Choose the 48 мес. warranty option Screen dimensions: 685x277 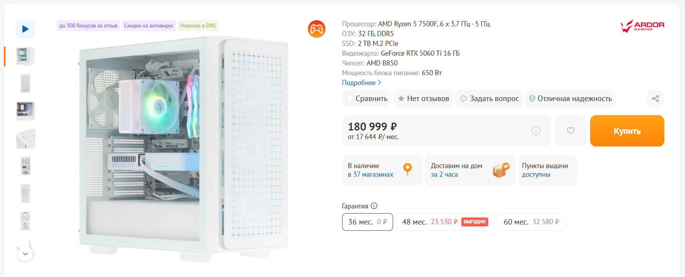(445, 222)
